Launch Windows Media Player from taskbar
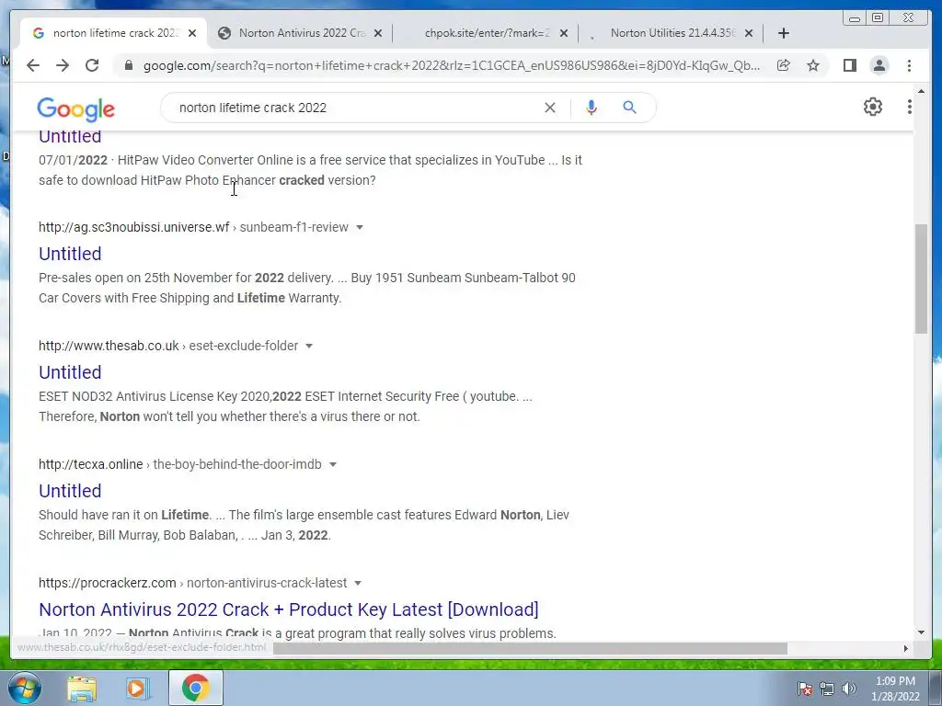942x706 pixels. [137, 688]
